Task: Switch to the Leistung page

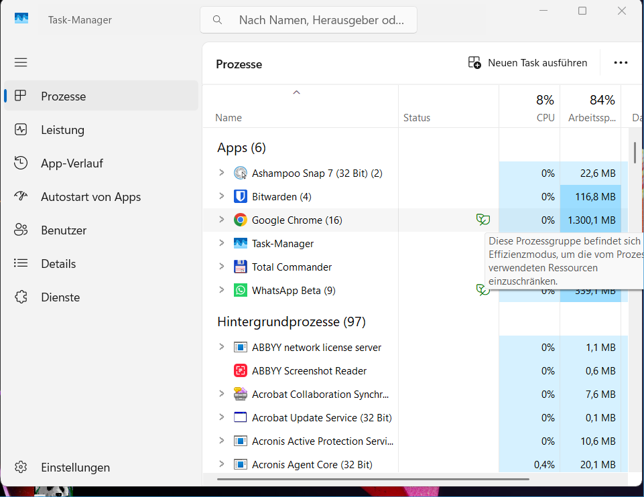Action: [x=101, y=130]
